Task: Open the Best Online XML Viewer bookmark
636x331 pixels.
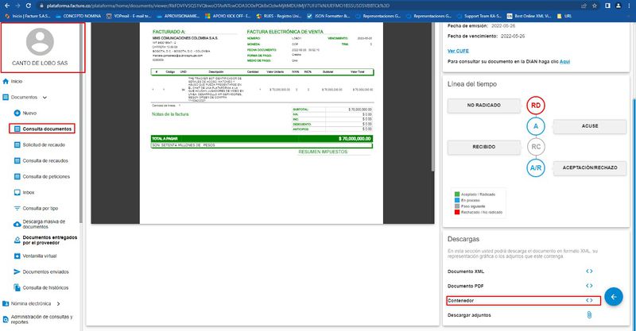Action: 529,16
